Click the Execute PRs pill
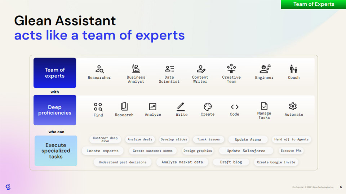 pyautogui.click(x=291, y=151)
